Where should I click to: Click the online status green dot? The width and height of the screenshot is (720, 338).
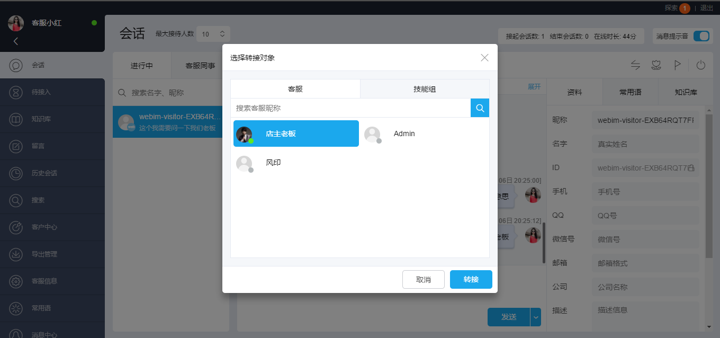click(94, 23)
